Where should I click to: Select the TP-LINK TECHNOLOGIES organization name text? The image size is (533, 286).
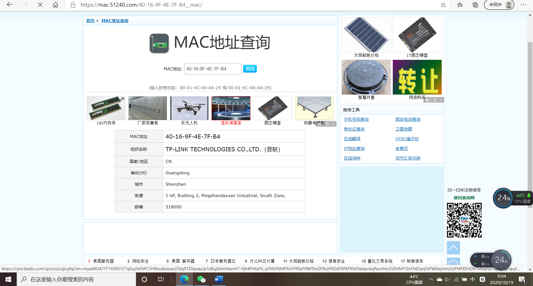(223, 149)
